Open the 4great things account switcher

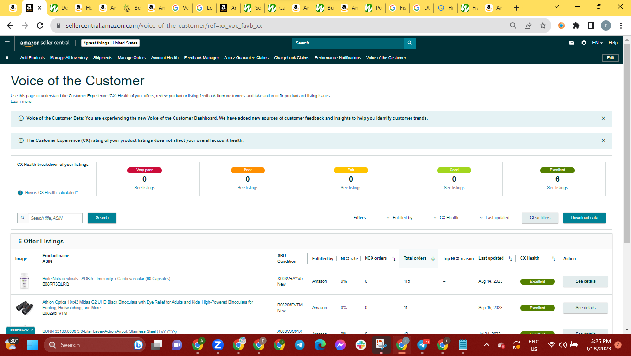[110, 43]
